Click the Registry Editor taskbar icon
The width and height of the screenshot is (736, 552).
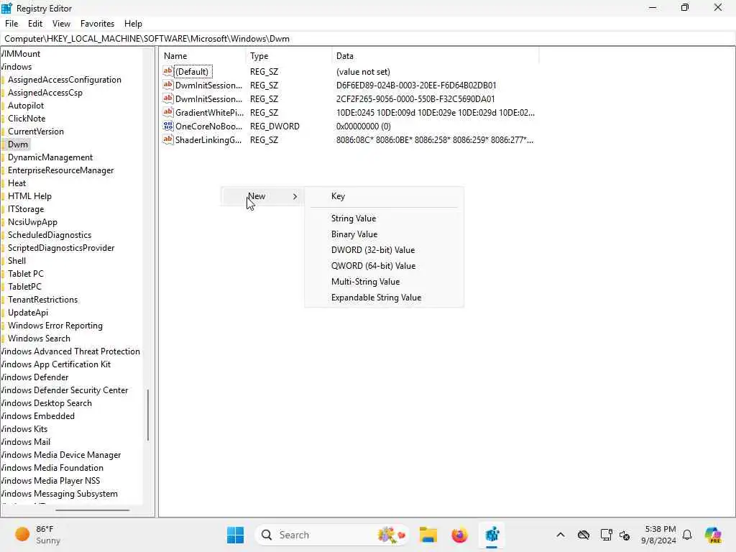click(492, 535)
